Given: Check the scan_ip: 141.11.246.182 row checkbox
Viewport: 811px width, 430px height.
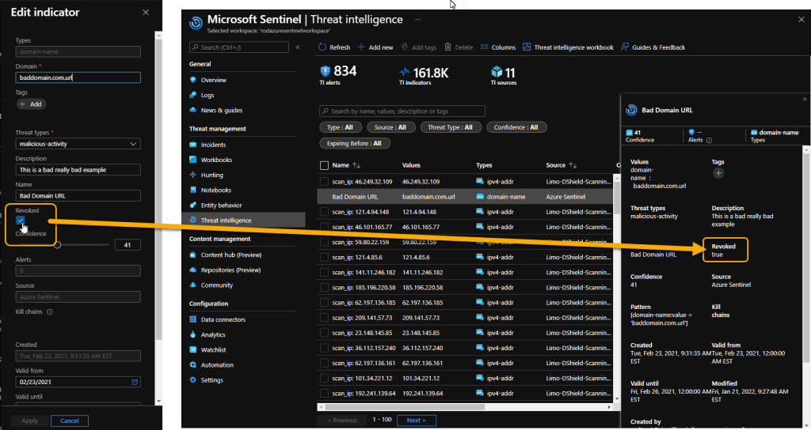Looking at the screenshot, I should tap(324, 272).
